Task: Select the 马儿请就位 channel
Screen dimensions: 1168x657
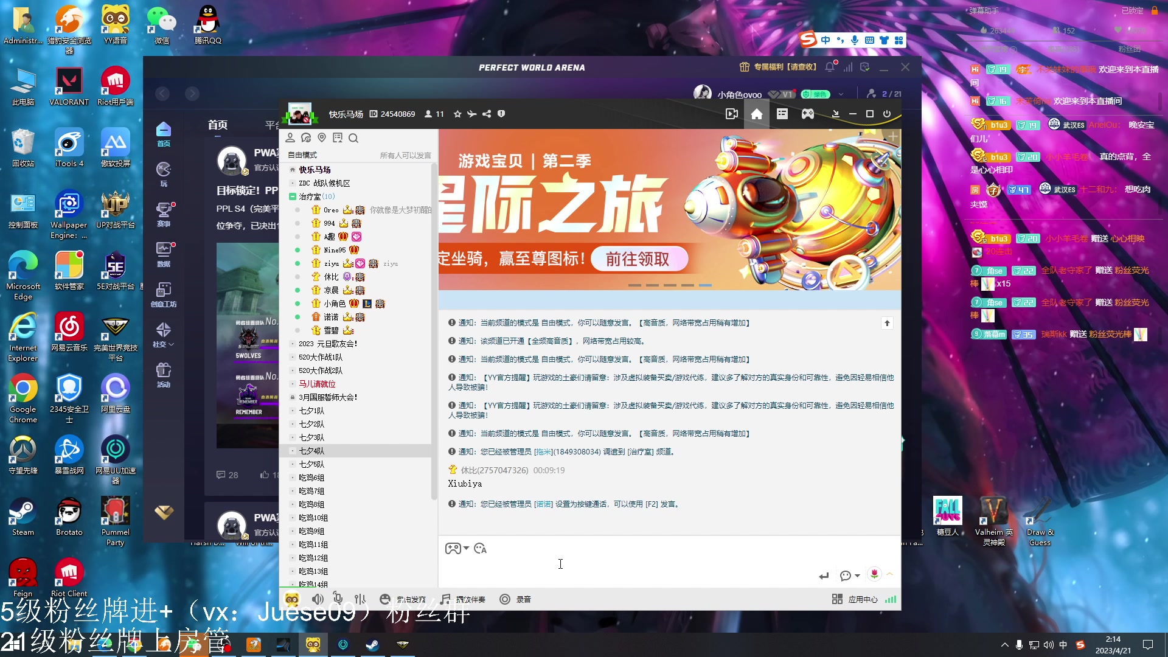Action: coord(317,384)
